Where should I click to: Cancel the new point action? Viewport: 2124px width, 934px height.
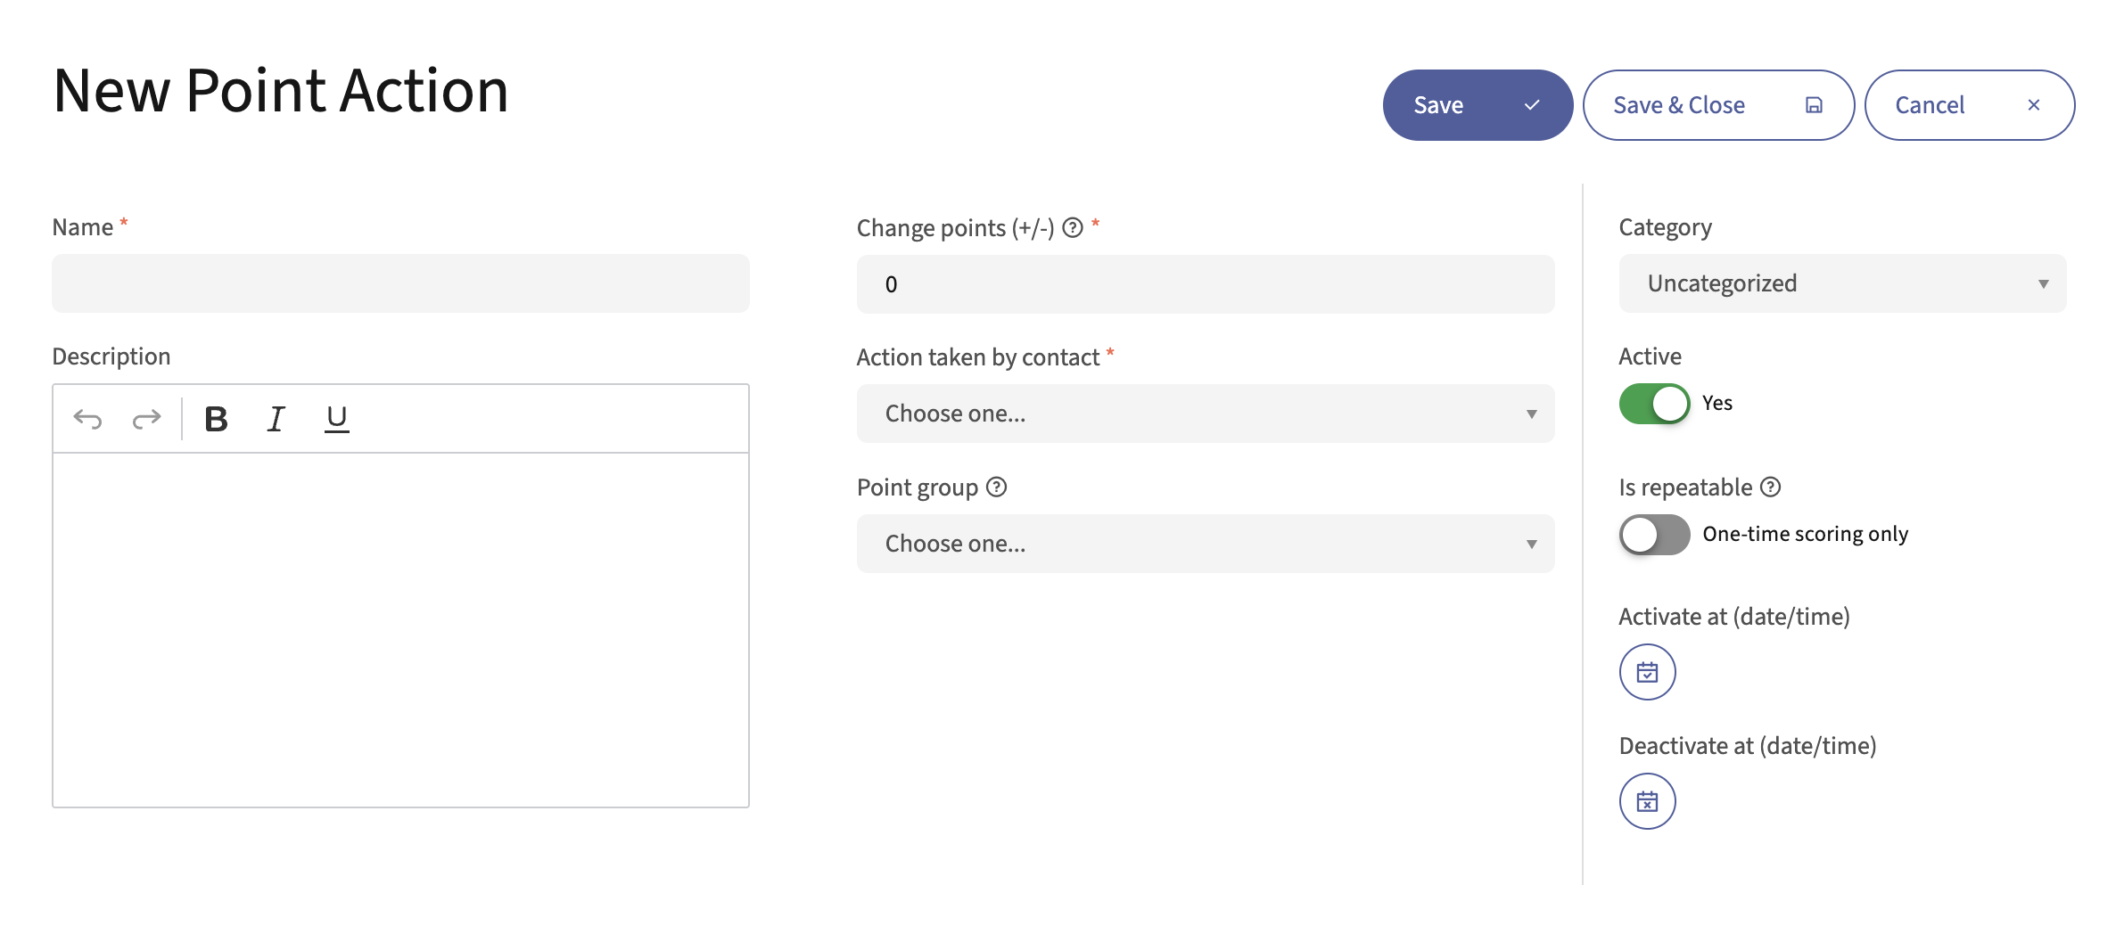(x=1968, y=105)
